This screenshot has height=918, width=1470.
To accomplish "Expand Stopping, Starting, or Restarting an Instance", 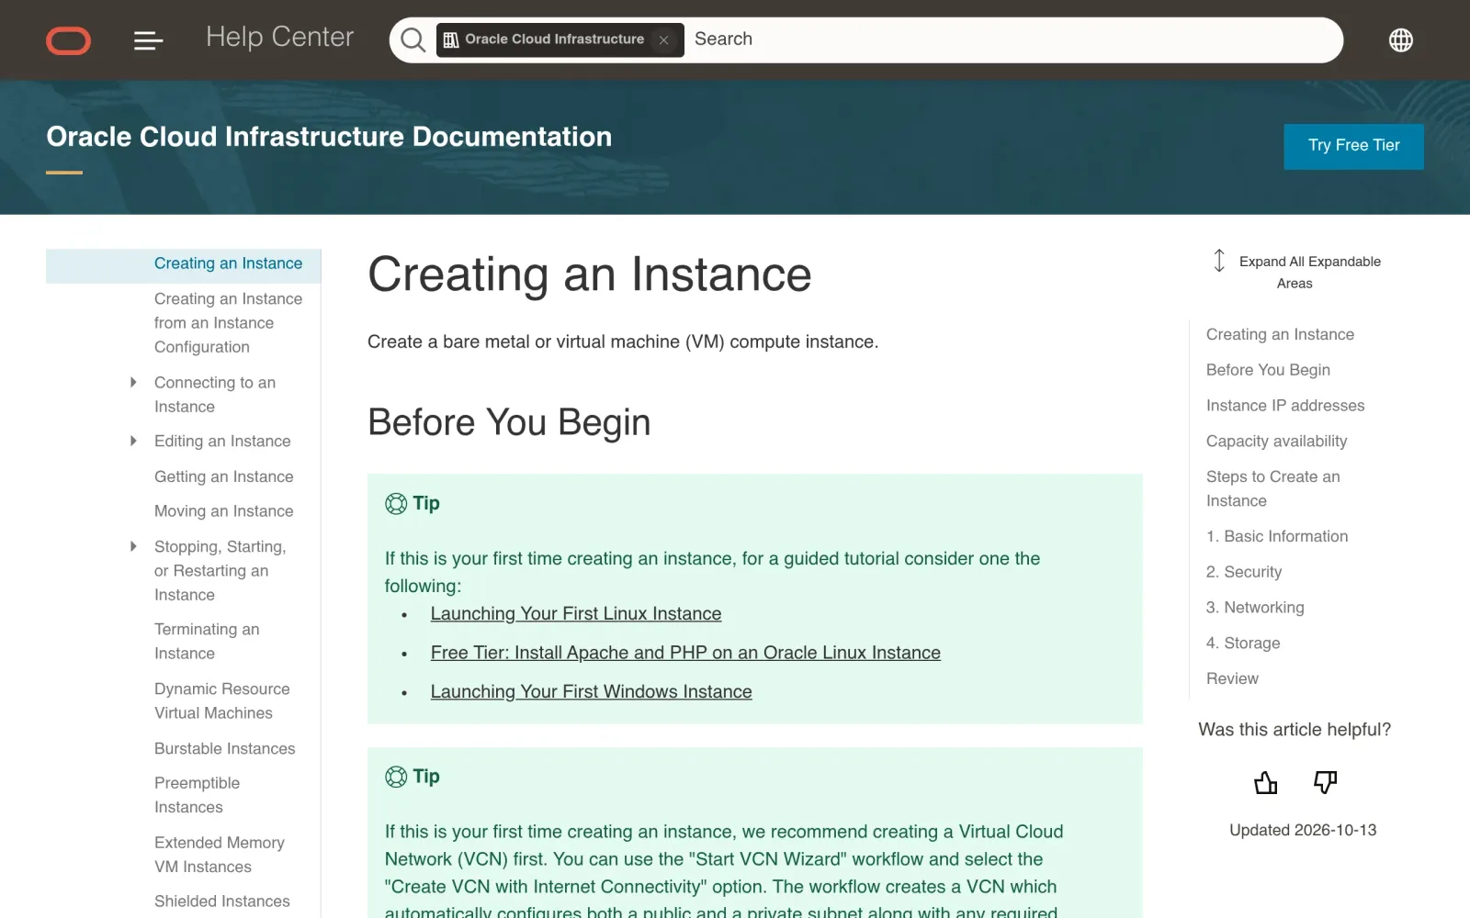I will (x=133, y=546).
